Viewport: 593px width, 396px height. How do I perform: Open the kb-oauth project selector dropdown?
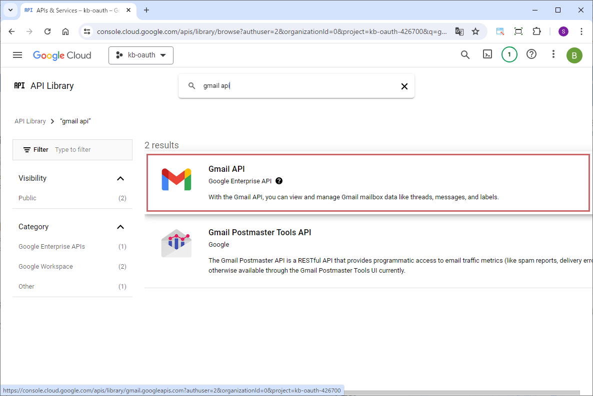(141, 55)
